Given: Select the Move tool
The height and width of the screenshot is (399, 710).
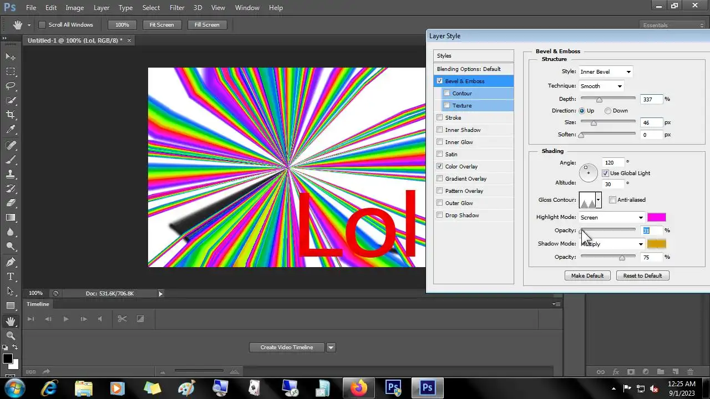Looking at the screenshot, I should point(11,57).
